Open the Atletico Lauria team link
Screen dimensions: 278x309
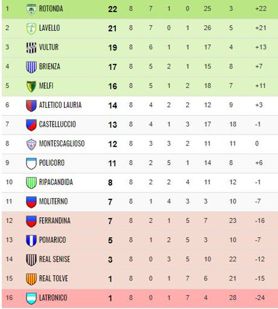point(60,105)
